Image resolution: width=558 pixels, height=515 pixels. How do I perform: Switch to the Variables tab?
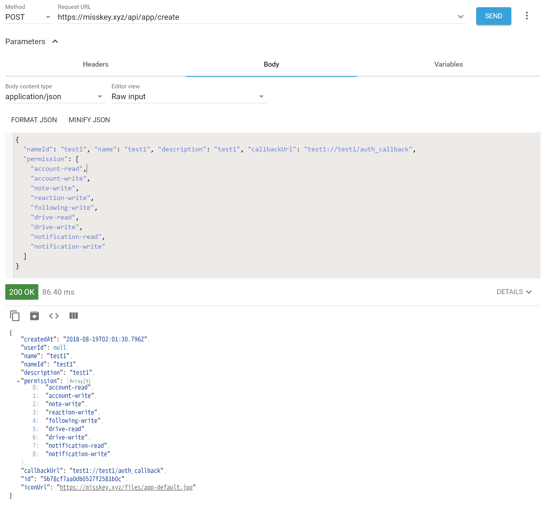pos(448,64)
